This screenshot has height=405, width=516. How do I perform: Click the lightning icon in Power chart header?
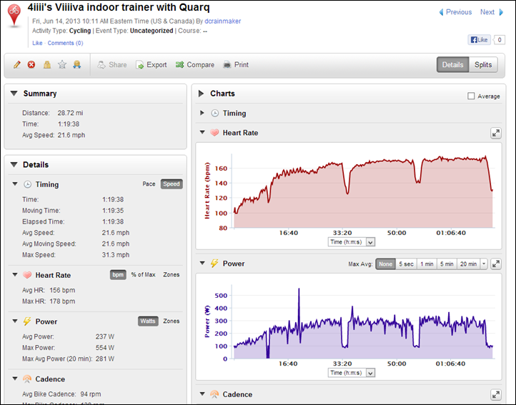pos(214,263)
